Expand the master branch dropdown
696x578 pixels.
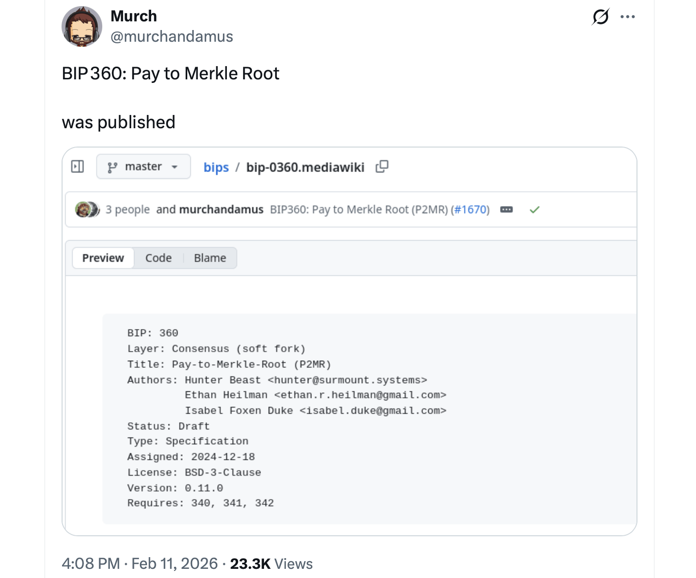pos(143,167)
